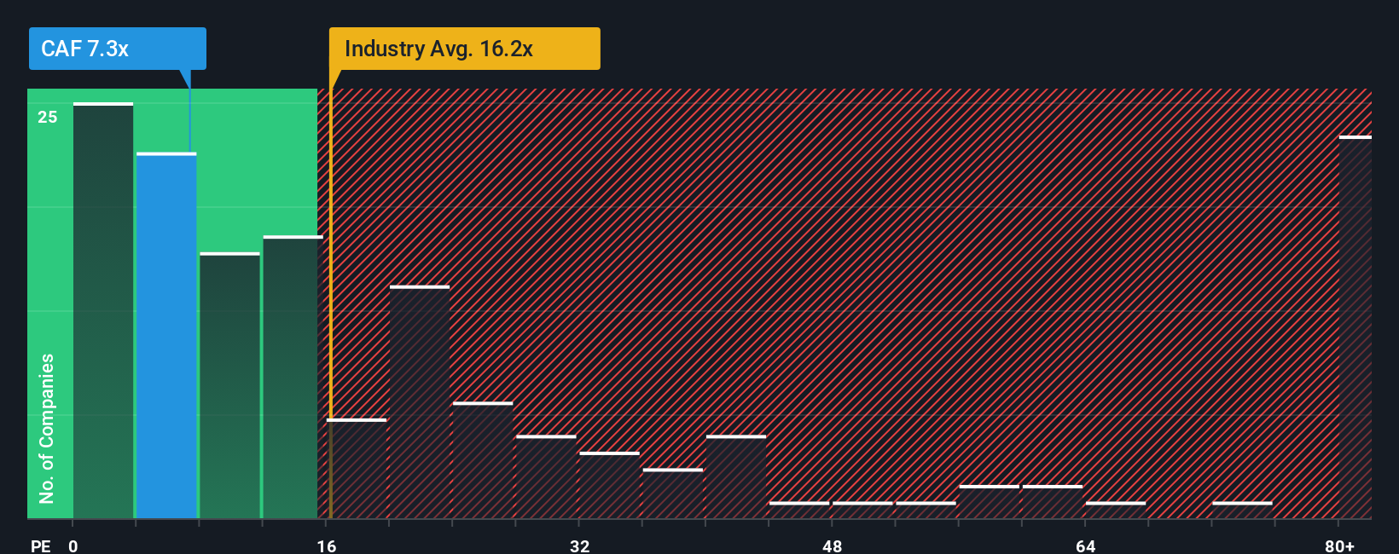Click the bar starting at PE 24
The width and height of the screenshot is (1399, 554).
(x=483, y=460)
